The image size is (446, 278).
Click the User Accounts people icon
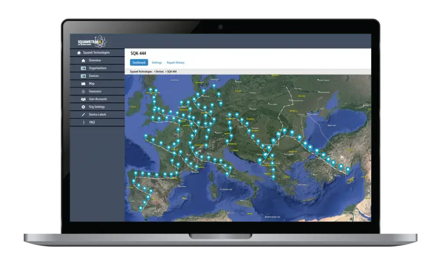(83, 99)
